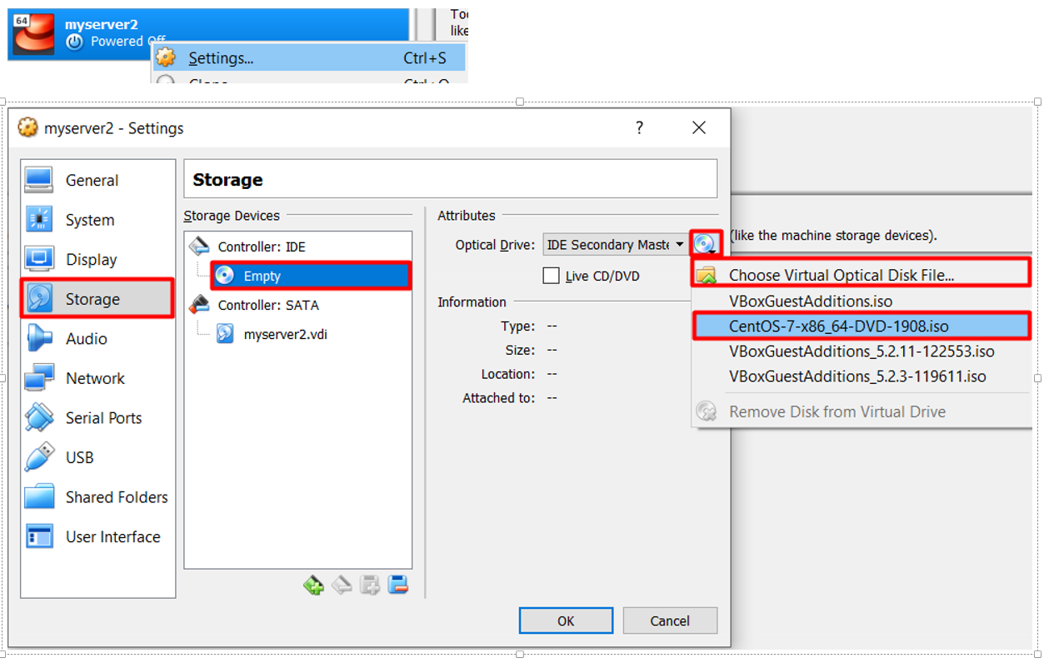1044x663 pixels.
Task: Open Settings from the context menu
Action: click(x=308, y=58)
